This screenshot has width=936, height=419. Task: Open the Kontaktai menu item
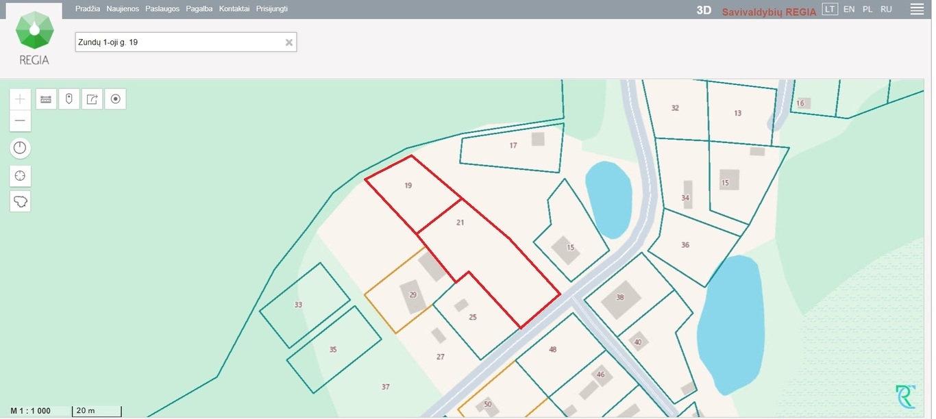tap(234, 9)
